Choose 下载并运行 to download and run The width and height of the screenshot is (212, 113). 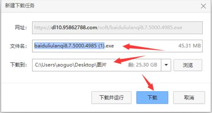(x=111, y=98)
